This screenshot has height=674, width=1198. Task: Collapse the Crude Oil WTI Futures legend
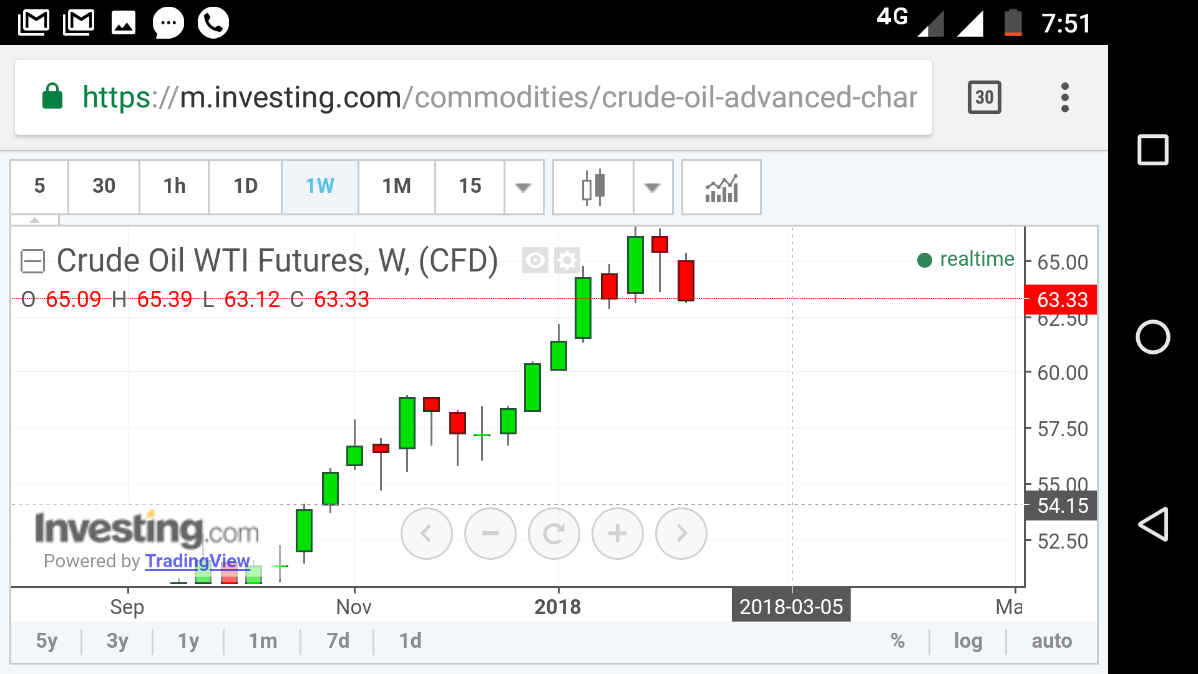[32, 261]
